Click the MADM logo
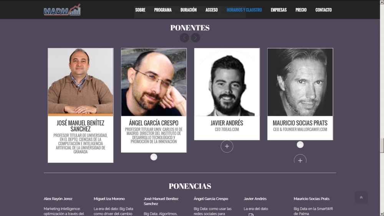 click(62, 10)
